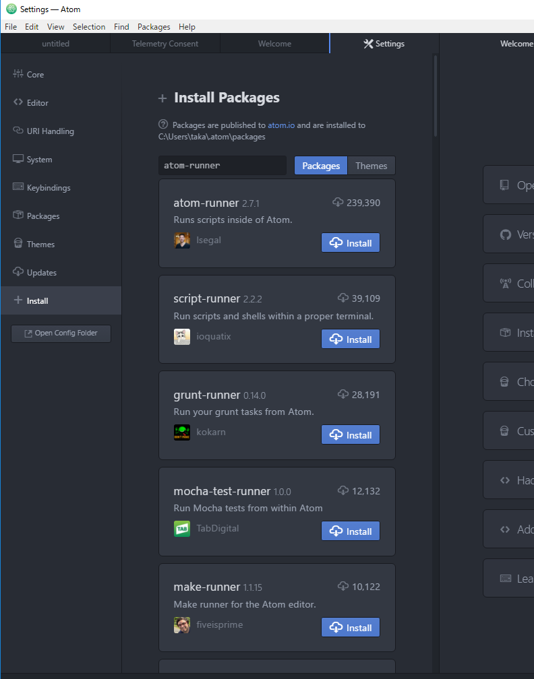This screenshot has height=679, width=534.
Task: Expand Add a Snippet welcome card
Action: [508, 529]
